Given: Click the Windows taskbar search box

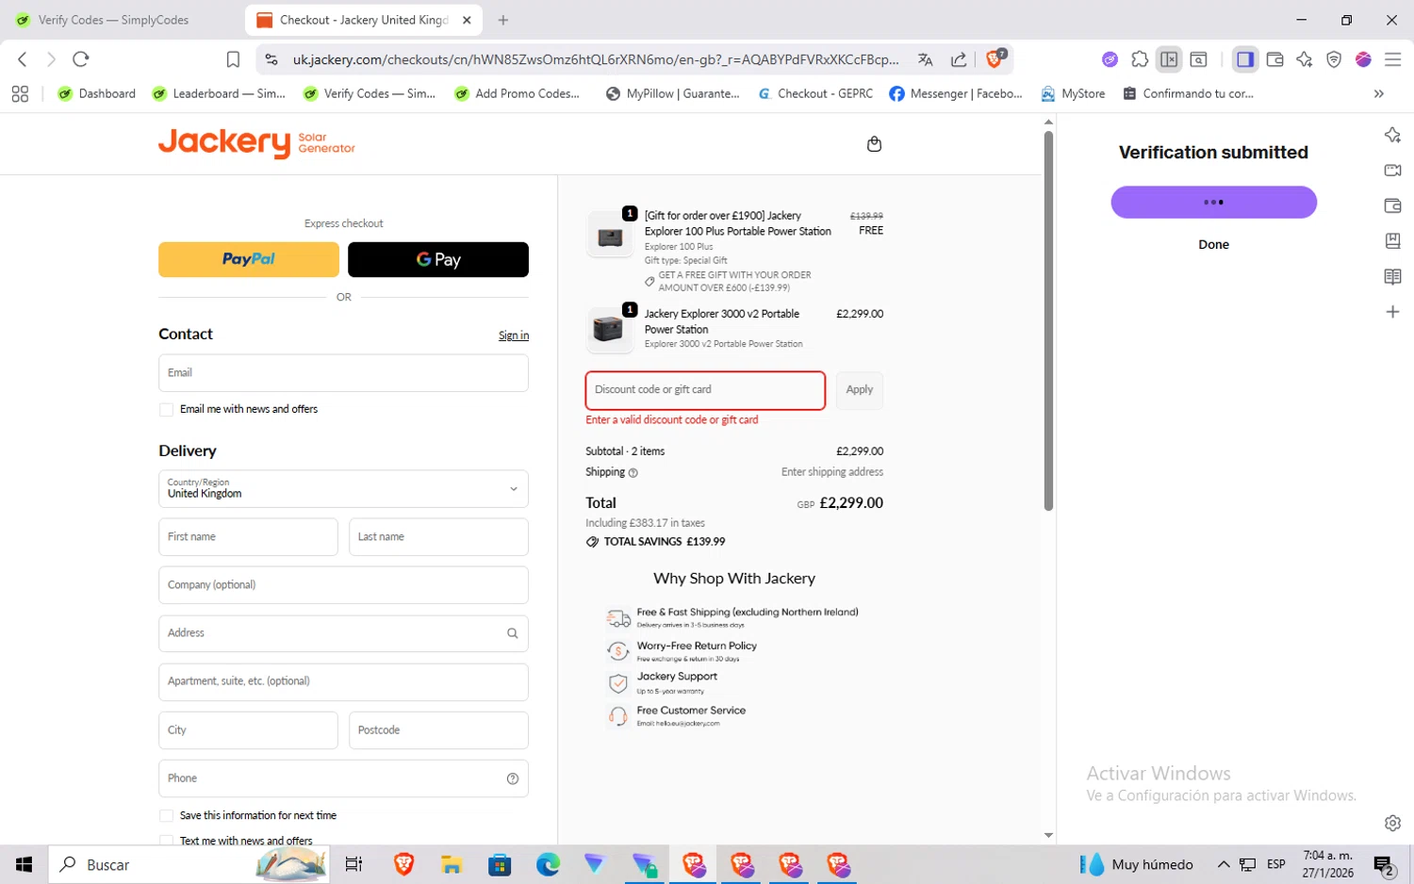Looking at the screenshot, I should click(x=189, y=864).
